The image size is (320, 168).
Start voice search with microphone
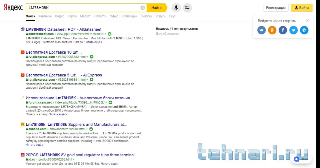(x=176, y=8)
